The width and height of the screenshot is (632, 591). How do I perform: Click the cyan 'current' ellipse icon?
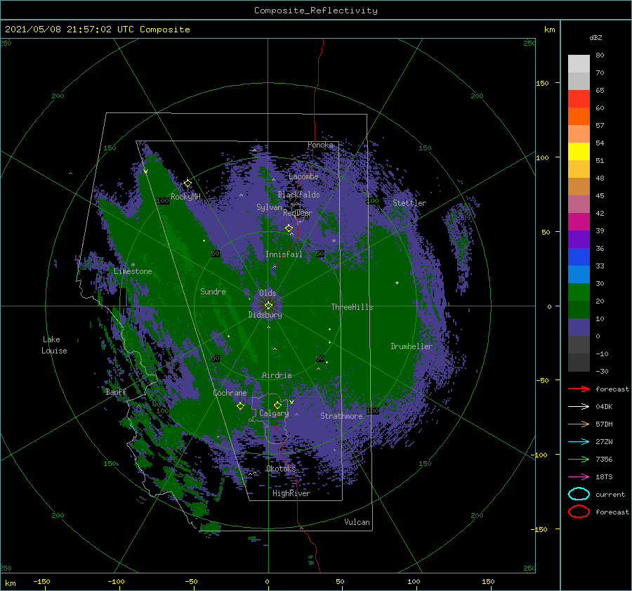pos(579,494)
